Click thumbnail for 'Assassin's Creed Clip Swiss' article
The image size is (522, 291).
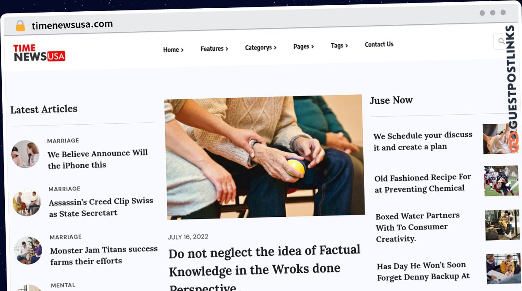27,202
